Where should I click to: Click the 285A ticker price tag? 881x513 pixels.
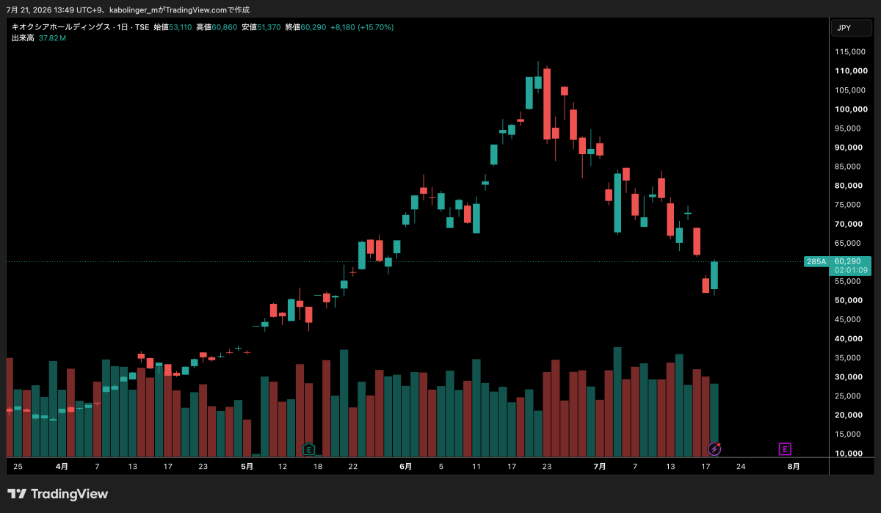tap(816, 261)
